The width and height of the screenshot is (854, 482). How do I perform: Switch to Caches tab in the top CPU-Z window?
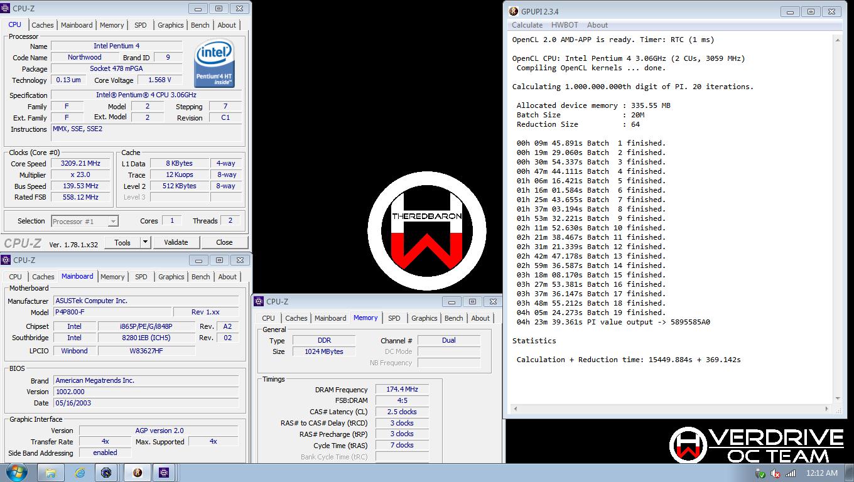pos(43,25)
